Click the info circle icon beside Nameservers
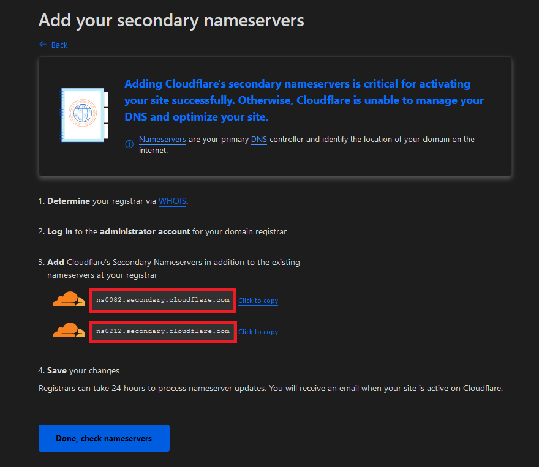Viewport: 539px width, 467px height. (129, 144)
